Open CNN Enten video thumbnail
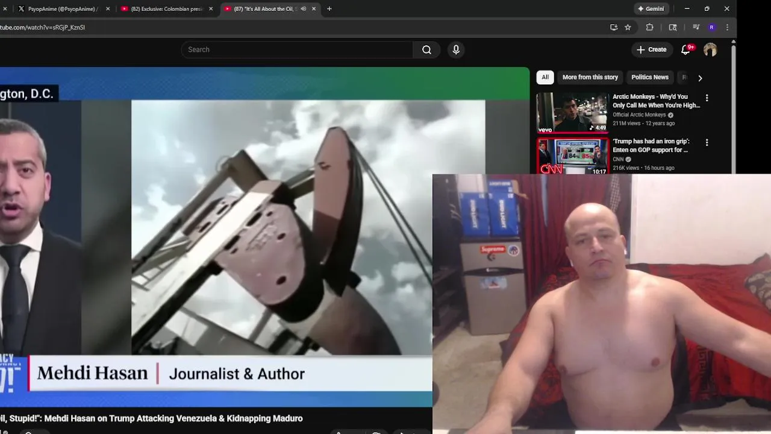 572,156
